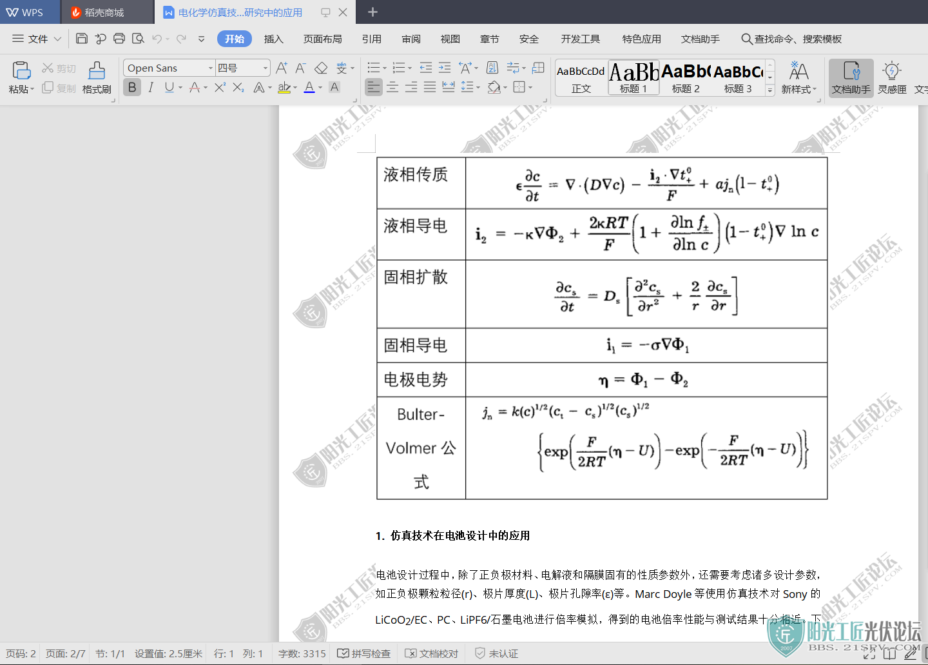Viewport: 928px width, 665px height.
Task: Click the Undo arrow icon
Action: (157, 39)
